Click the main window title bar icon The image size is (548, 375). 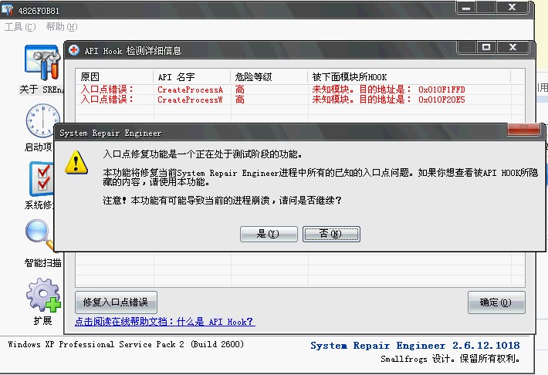[x=8, y=9]
